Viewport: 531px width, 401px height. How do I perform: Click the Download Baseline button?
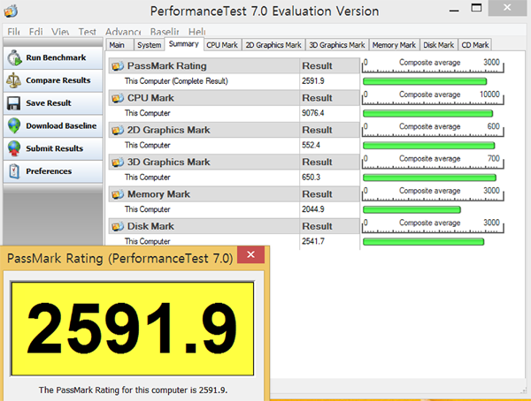click(x=53, y=125)
